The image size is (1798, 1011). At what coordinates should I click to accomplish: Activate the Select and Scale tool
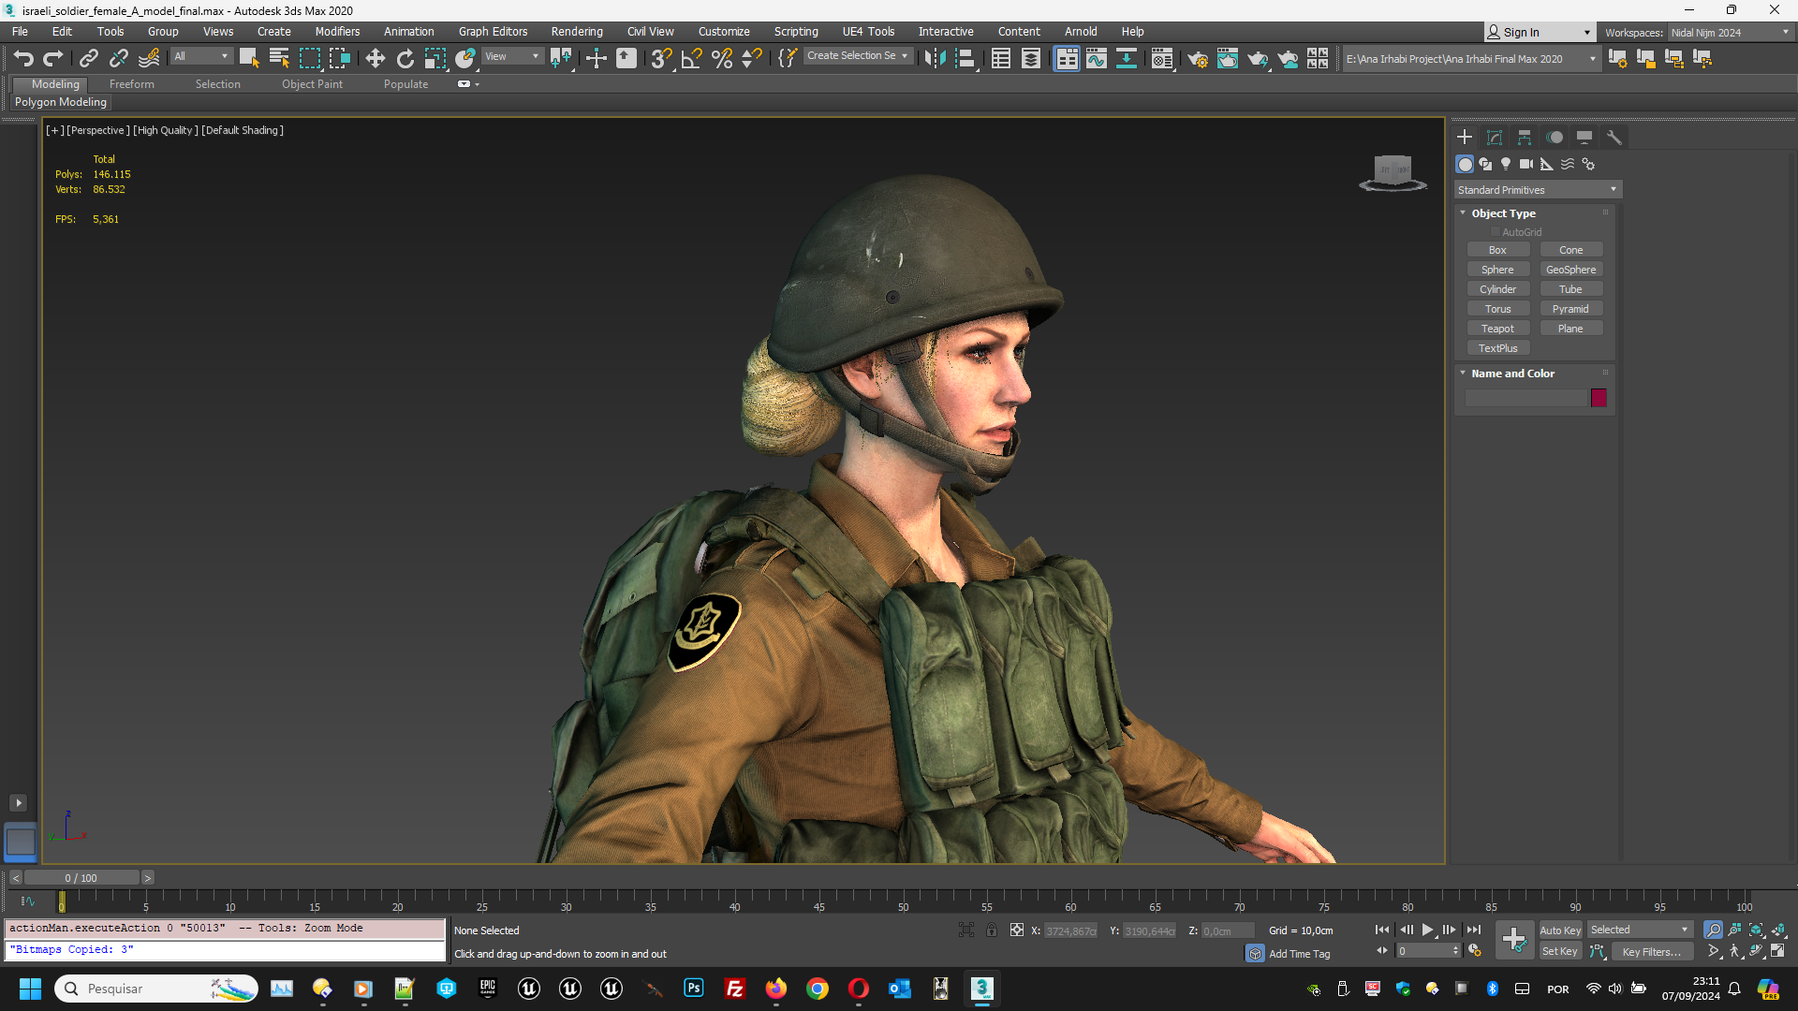click(x=435, y=58)
